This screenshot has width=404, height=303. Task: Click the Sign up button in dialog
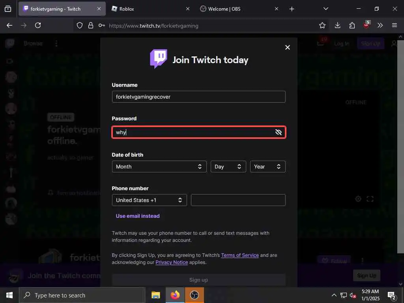click(199, 280)
